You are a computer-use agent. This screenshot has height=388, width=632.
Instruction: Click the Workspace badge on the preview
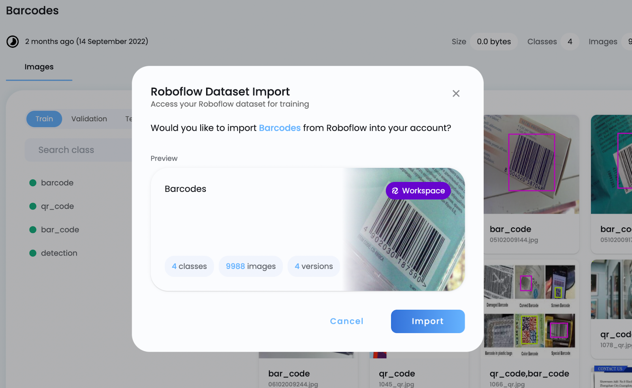[418, 191]
